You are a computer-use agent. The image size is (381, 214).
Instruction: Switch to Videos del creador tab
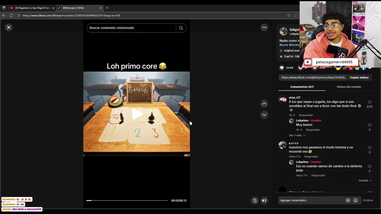coord(349,87)
